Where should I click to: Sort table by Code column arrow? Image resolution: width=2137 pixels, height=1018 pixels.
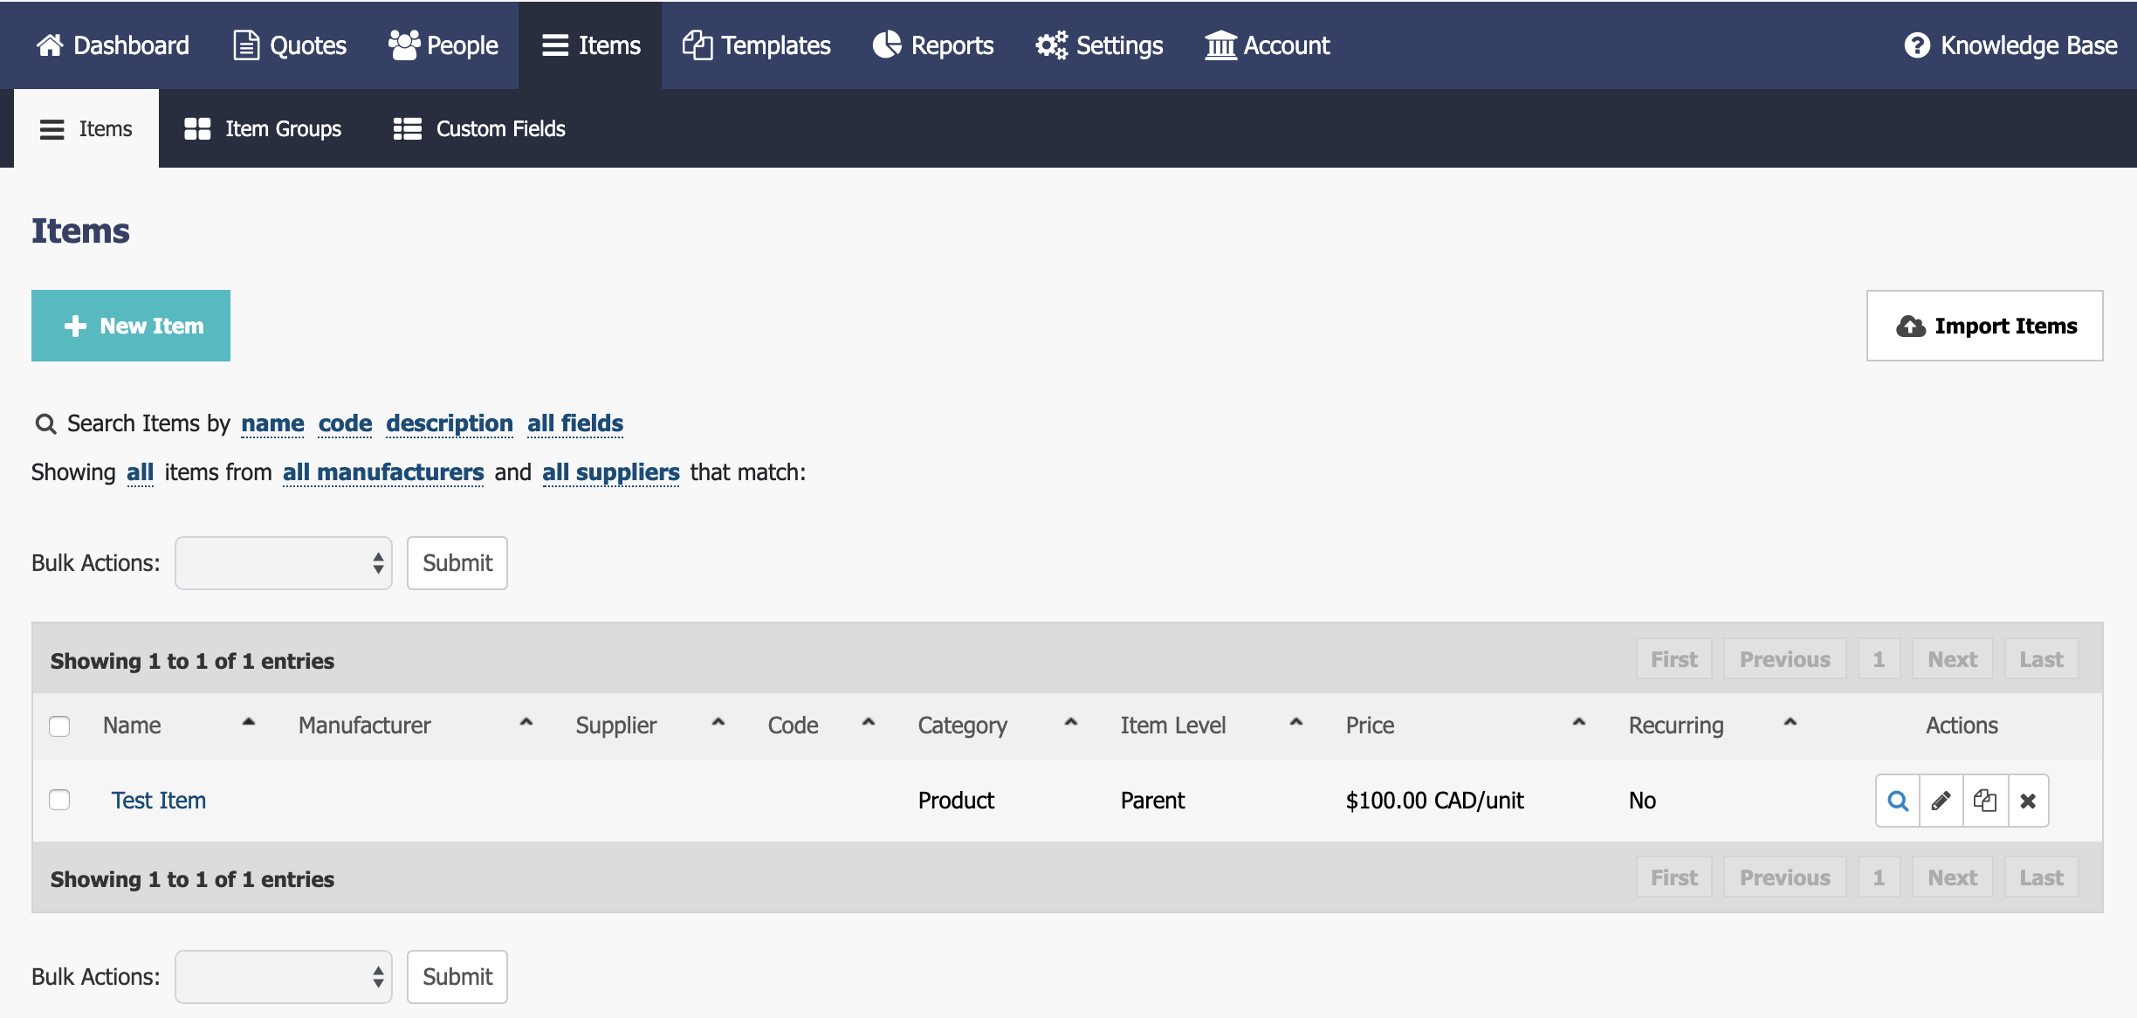click(869, 722)
